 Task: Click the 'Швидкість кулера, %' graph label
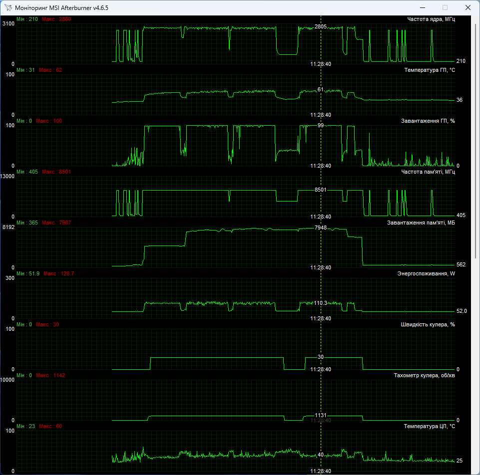coord(428,324)
